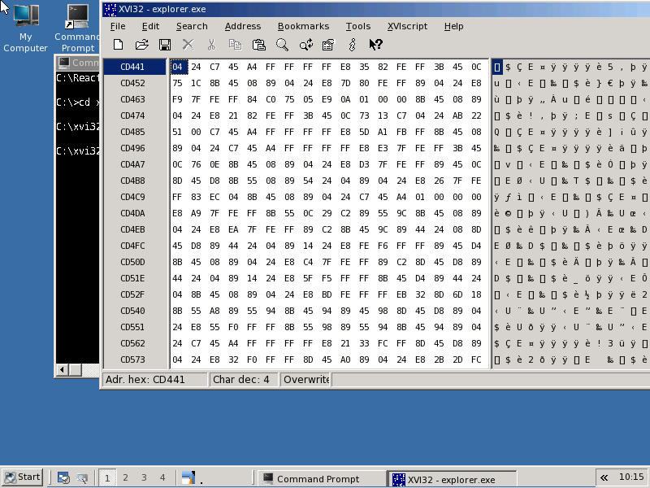The width and height of the screenshot is (650, 488).
Task: Click the open folder toolbar icon
Action: coord(141,45)
